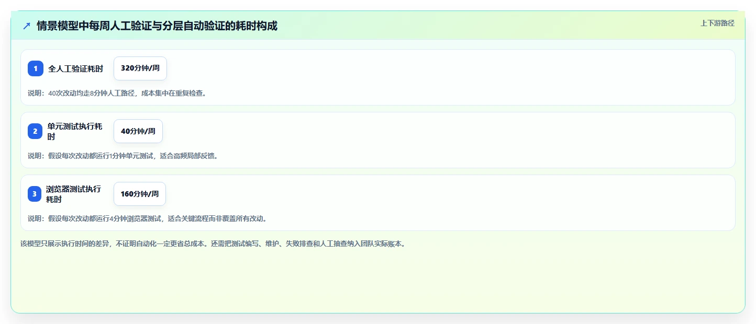Click the 全人工验证耗时 label
The width and height of the screenshot is (756, 324).
76,68
